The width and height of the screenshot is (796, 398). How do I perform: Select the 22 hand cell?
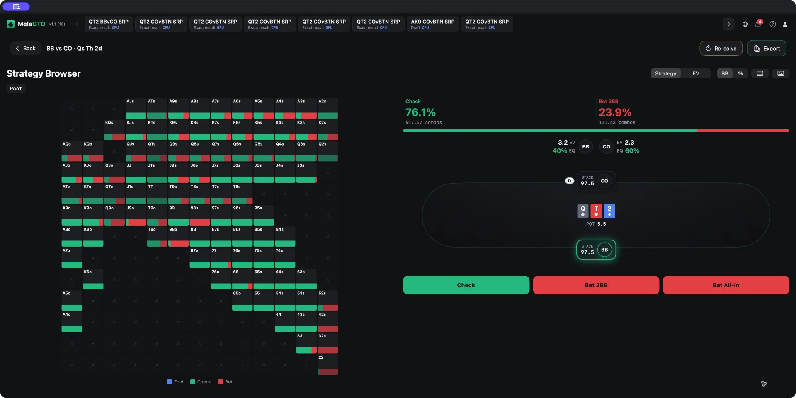(x=328, y=365)
